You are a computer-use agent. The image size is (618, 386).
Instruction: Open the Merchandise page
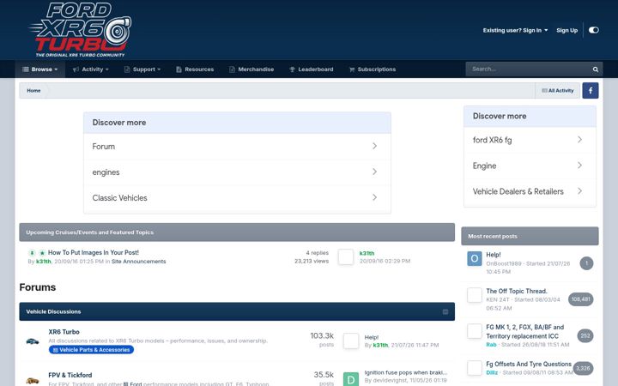(251, 69)
